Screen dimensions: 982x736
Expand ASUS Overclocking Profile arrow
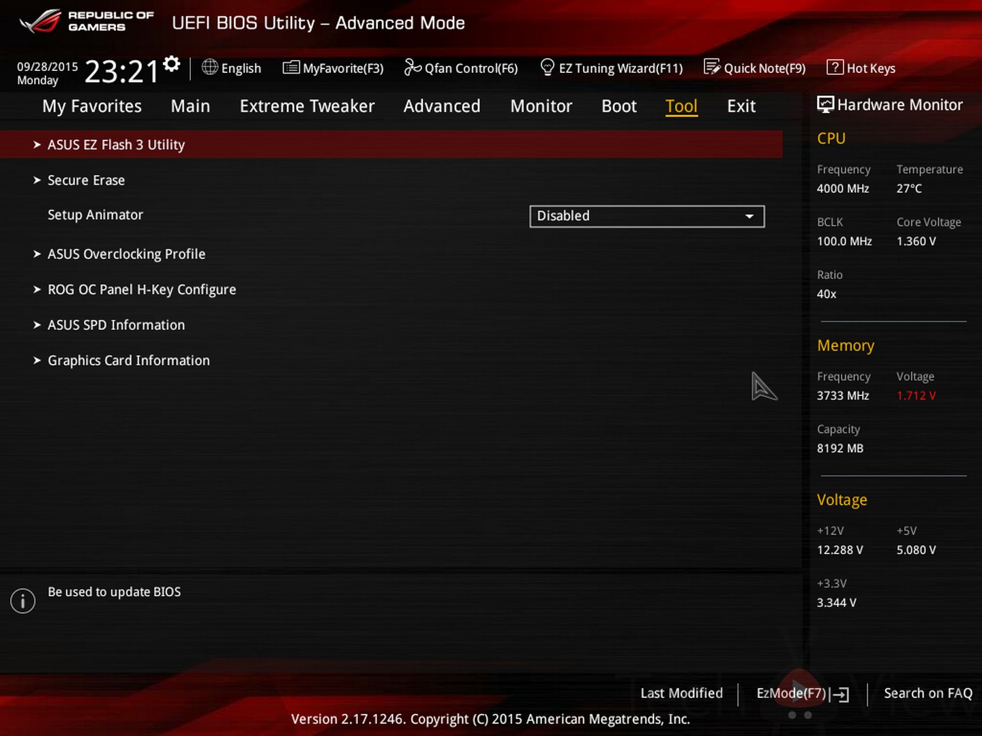pyautogui.click(x=37, y=254)
